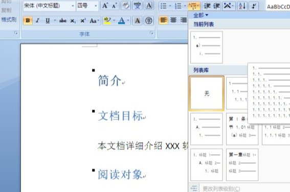Center align text
Viewport: 290px width, 192px height.
(173, 20)
